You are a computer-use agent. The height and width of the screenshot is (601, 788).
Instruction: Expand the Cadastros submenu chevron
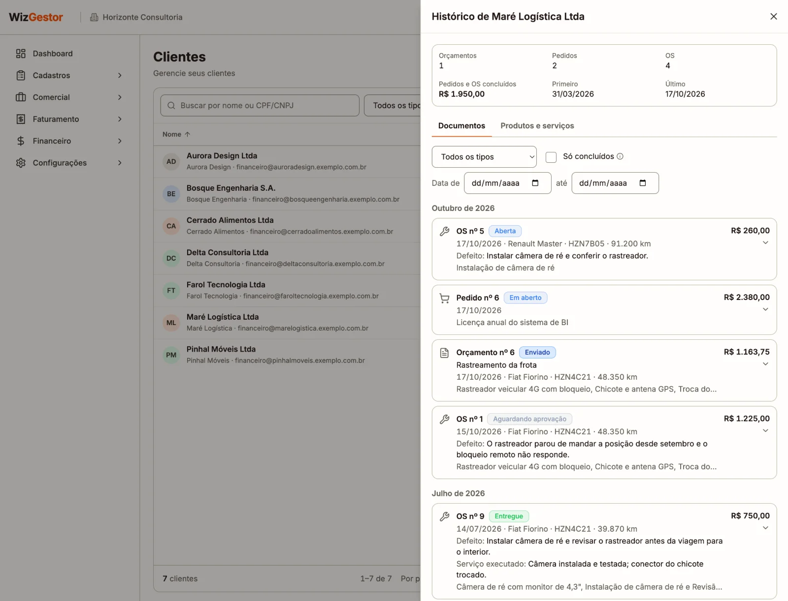[x=120, y=75]
